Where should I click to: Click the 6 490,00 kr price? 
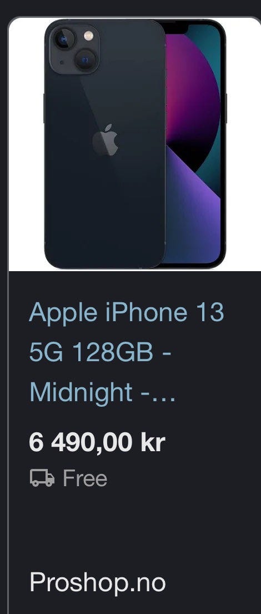click(x=97, y=443)
